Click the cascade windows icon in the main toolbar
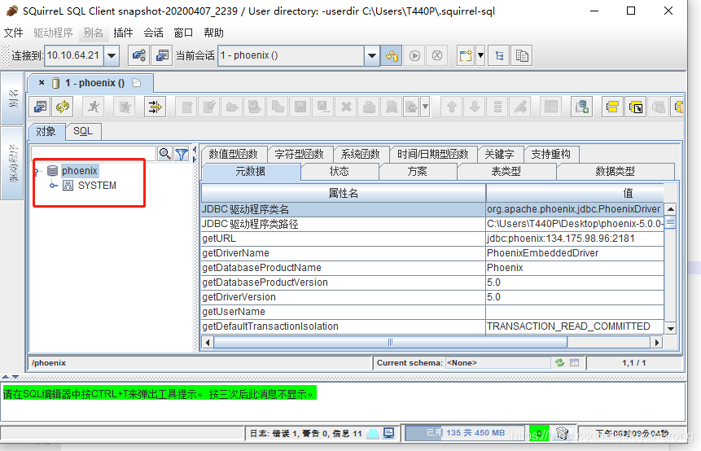The width and height of the screenshot is (701, 451). [522, 56]
